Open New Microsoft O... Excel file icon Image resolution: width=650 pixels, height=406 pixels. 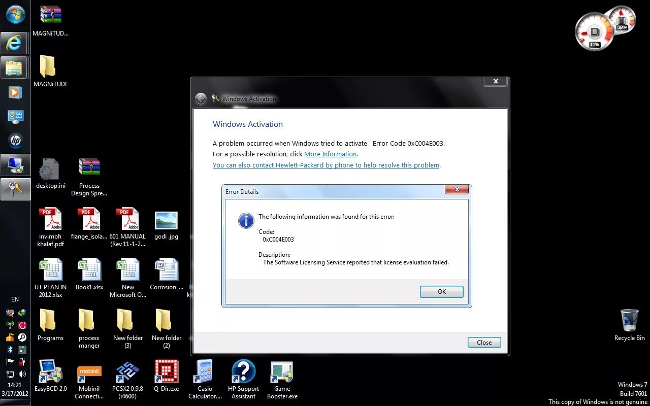[x=127, y=278]
